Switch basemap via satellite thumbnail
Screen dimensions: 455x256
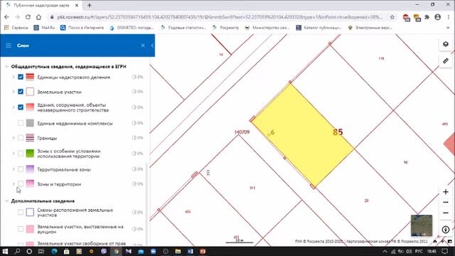point(422,225)
